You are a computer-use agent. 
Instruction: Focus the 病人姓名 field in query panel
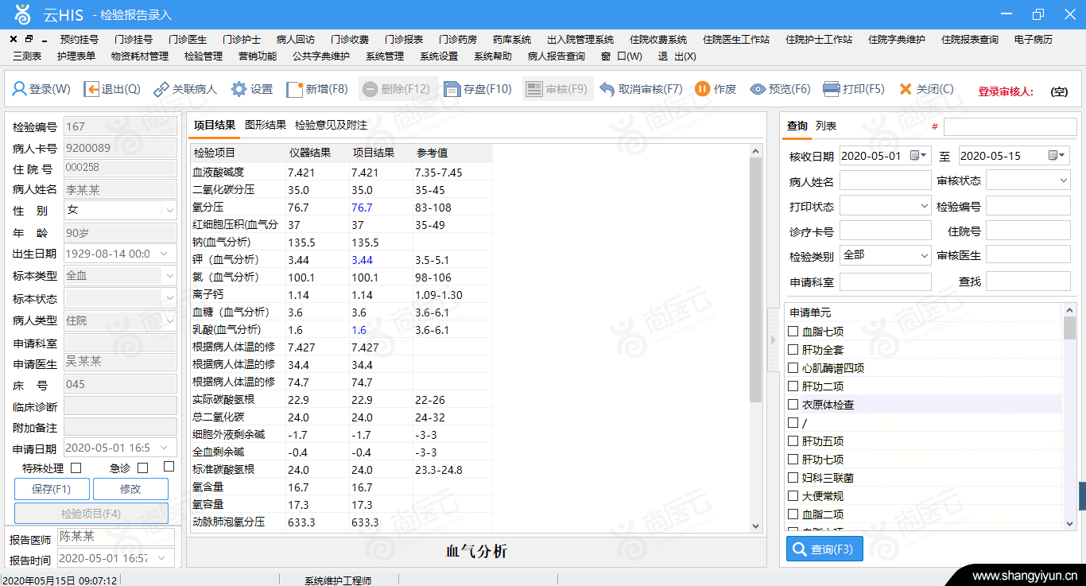pos(885,181)
